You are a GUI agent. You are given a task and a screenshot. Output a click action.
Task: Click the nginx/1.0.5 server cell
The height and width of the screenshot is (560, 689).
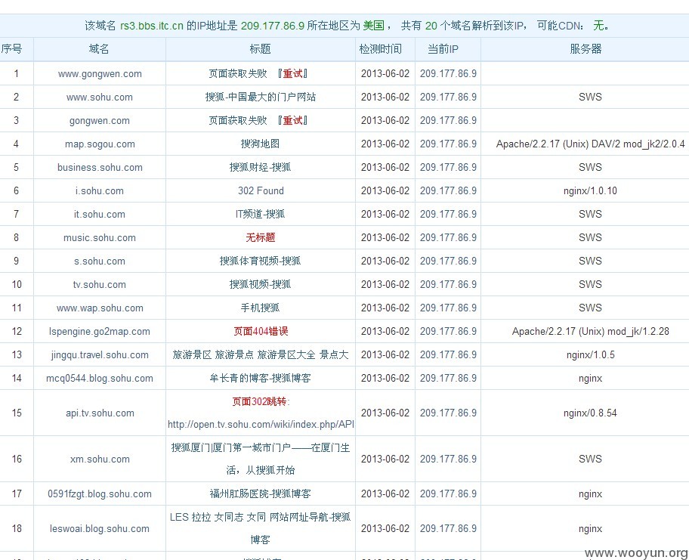590,354
